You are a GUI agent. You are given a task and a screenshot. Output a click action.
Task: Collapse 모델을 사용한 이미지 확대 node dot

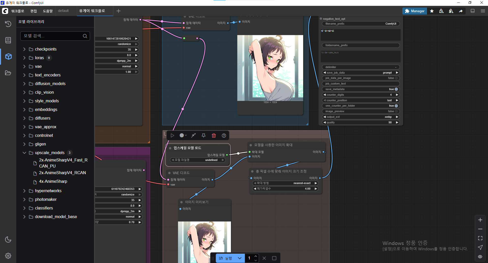point(251,145)
